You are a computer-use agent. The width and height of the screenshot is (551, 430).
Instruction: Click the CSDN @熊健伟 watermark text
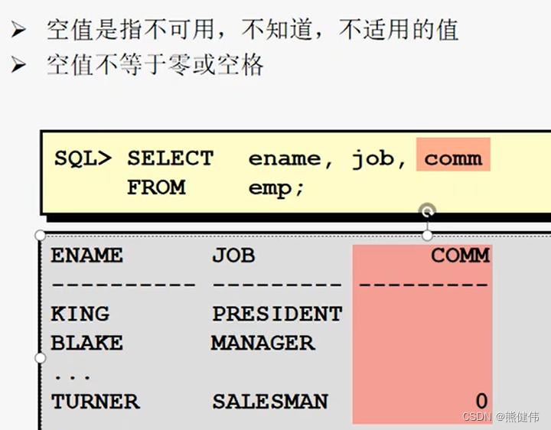pyautogui.click(x=501, y=417)
